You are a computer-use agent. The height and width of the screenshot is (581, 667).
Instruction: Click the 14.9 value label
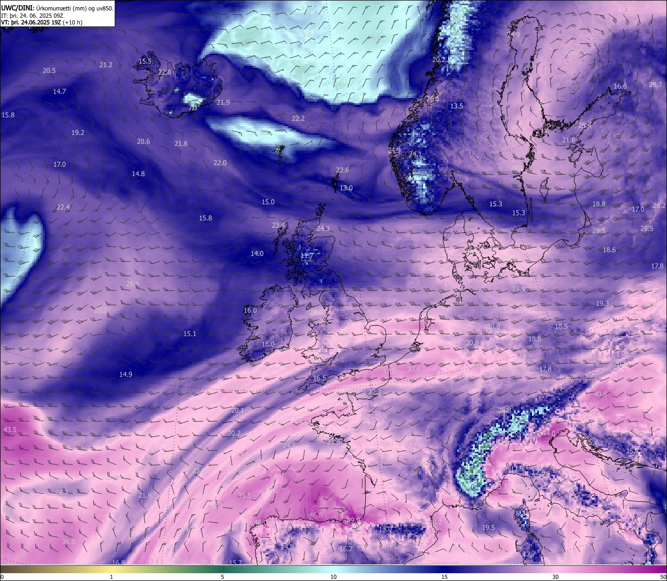point(126,374)
